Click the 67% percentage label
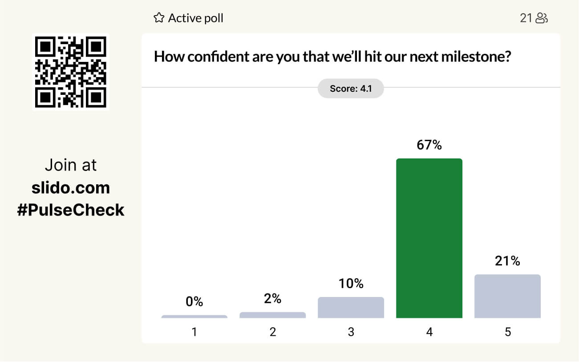Image resolution: width=579 pixels, height=362 pixels. [x=429, y=145]
